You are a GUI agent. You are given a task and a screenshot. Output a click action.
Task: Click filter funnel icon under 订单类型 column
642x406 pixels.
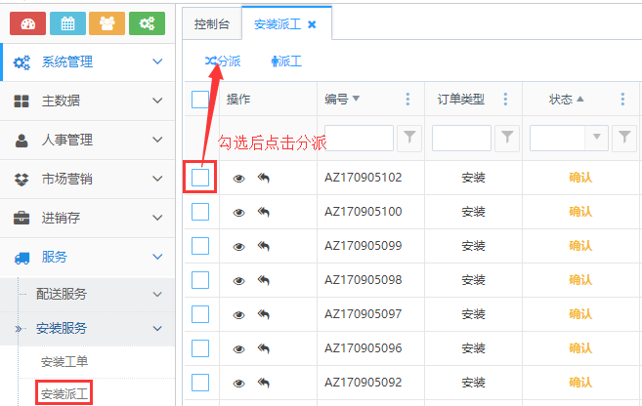[507, 140]
